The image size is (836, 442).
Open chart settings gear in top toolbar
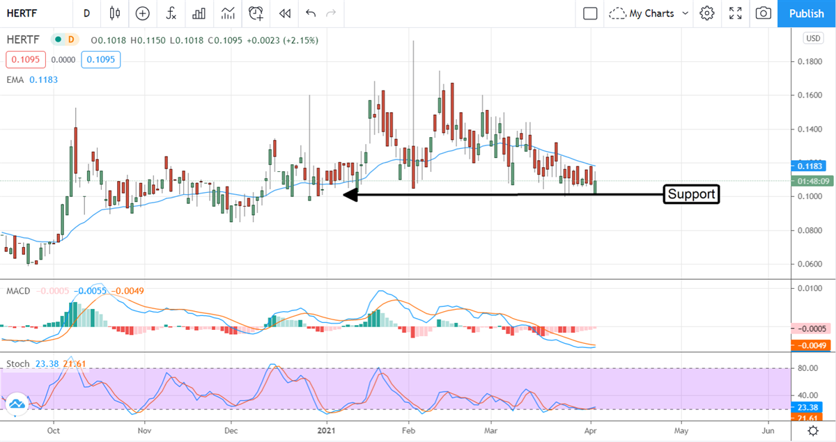point(707,13)
